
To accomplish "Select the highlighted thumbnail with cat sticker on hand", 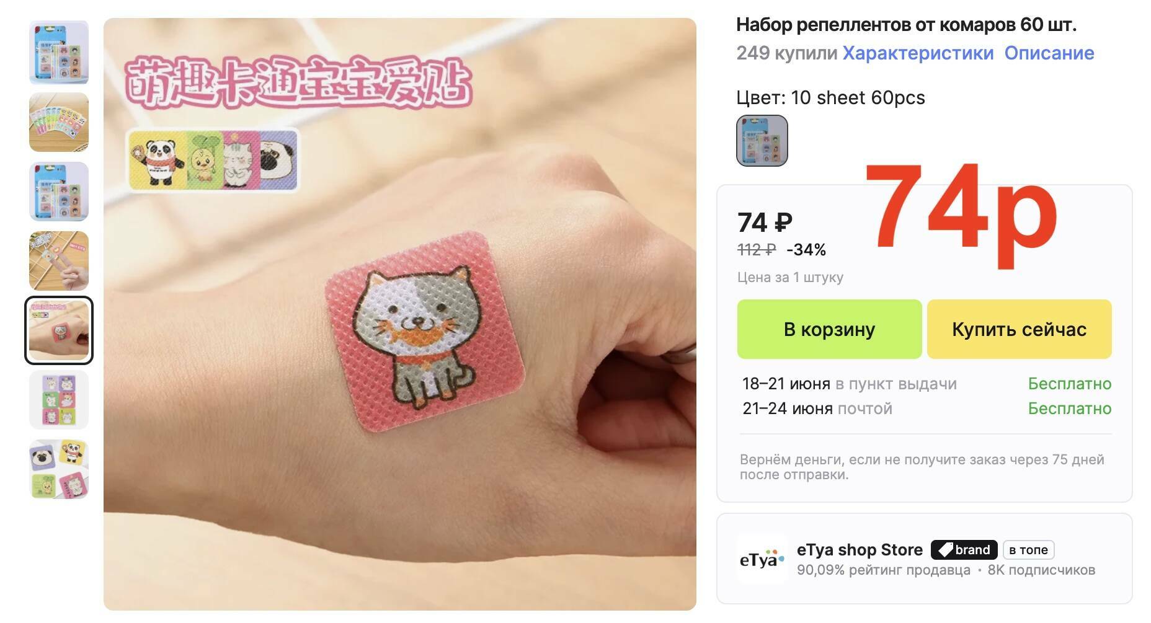I will (59, 330).
